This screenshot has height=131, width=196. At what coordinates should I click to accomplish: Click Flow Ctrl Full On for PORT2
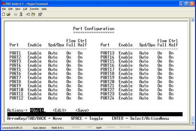click(69, 57)
